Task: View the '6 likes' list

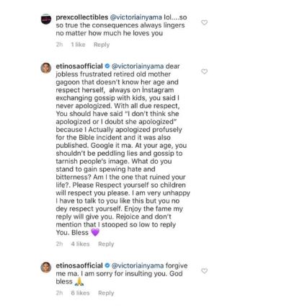Action: click(80, 293)
